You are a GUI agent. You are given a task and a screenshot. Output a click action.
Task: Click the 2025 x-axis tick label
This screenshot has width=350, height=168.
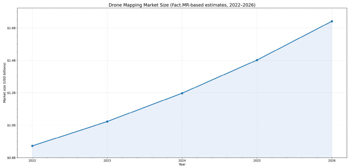(x=257, y=161)
